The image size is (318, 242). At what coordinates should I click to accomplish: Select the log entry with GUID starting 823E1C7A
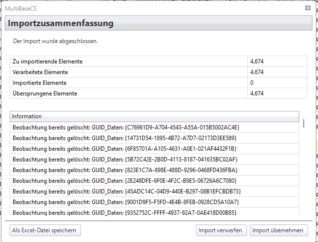[x=125, y=170]
